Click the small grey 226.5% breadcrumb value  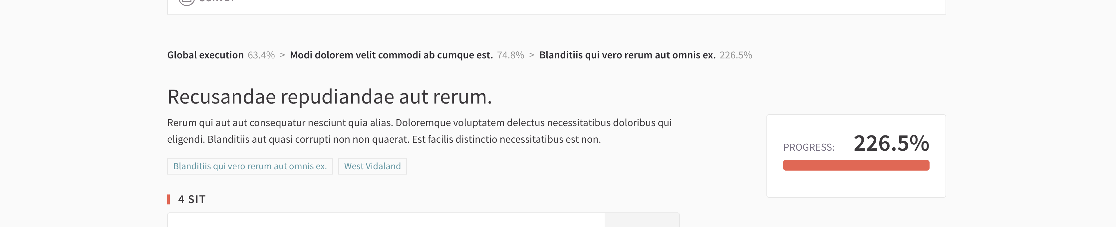pyautogui.click(x=736, y=55)
